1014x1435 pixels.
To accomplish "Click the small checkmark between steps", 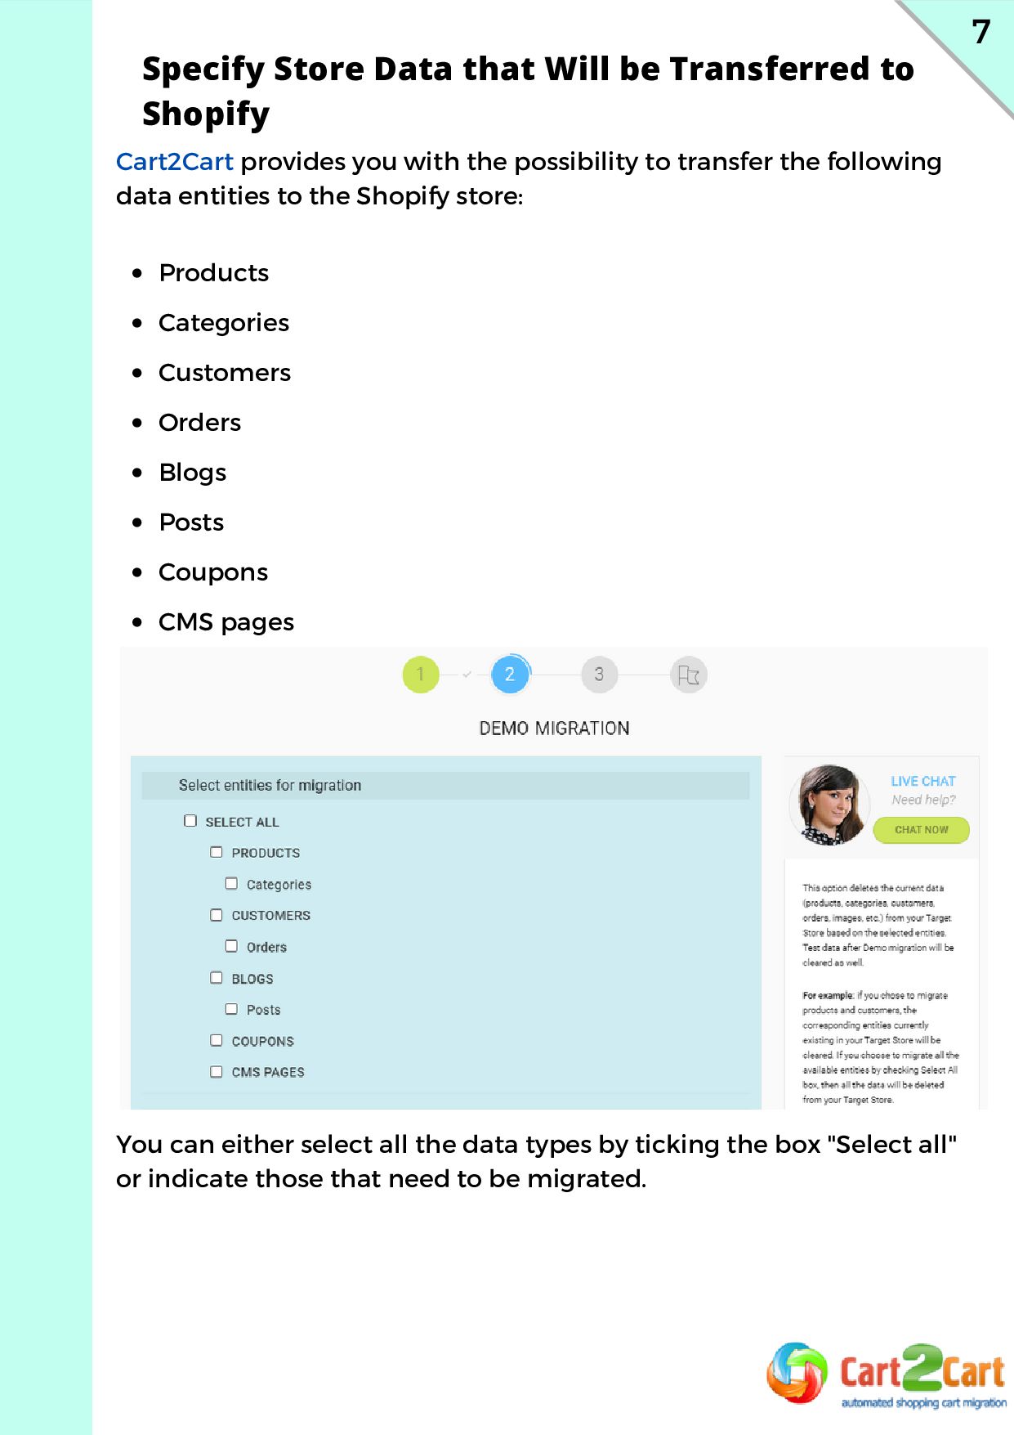I will pos(467,675).
